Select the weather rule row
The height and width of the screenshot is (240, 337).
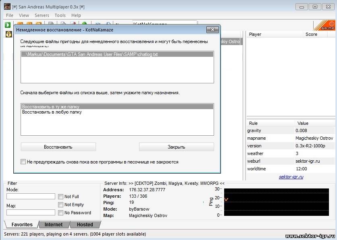[291, 153]
